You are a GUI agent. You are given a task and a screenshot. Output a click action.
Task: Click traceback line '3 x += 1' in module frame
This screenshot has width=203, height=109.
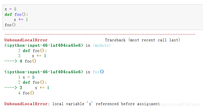coord(32,56)
